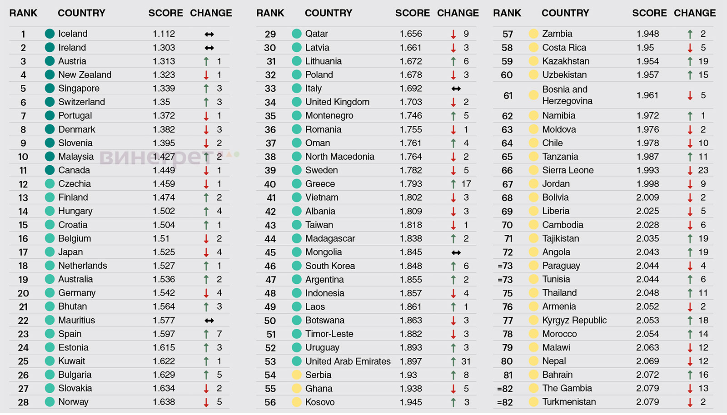
Task: Click the country name "Switzerland"
Action: (x=82, y=102)
